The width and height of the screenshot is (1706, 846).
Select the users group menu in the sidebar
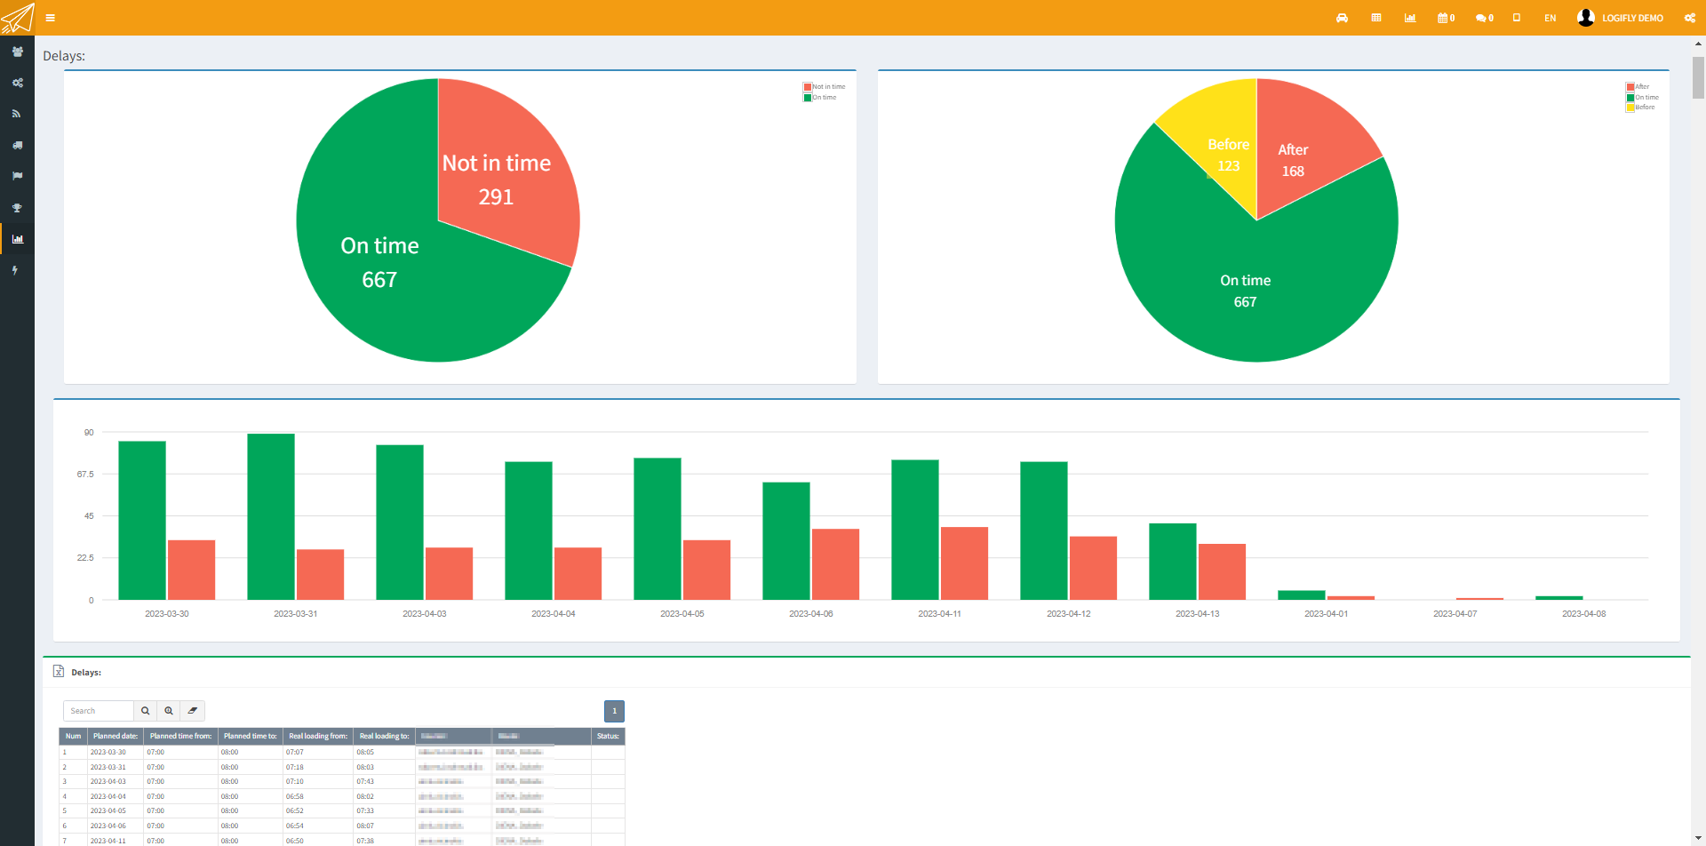pos(17,52)
